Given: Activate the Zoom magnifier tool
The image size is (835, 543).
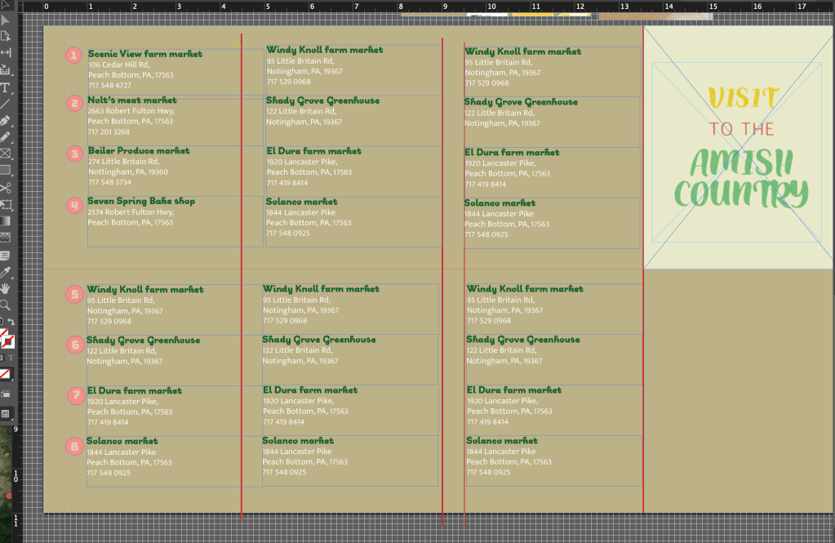Looking at the screenshot, I should [5, 304].
